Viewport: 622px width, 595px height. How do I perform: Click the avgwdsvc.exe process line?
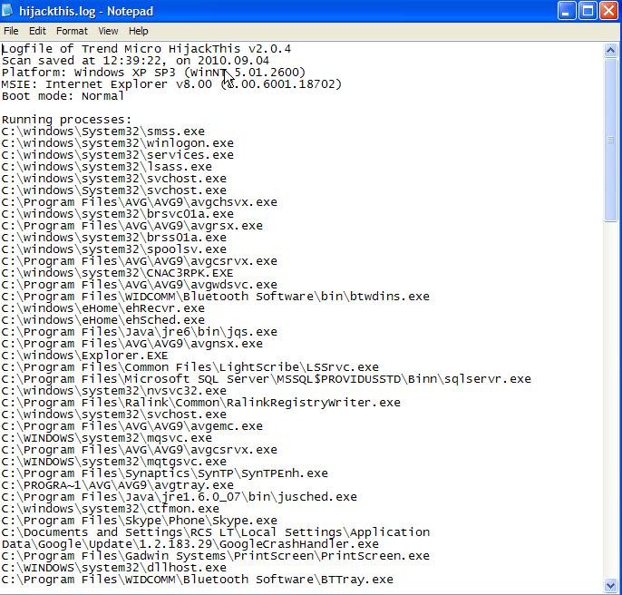pos(140,285)
